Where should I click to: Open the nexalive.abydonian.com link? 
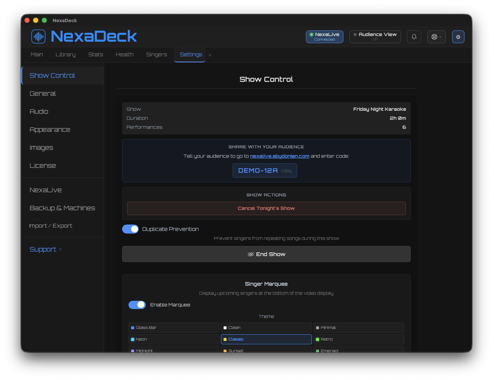tap(280, 156)
